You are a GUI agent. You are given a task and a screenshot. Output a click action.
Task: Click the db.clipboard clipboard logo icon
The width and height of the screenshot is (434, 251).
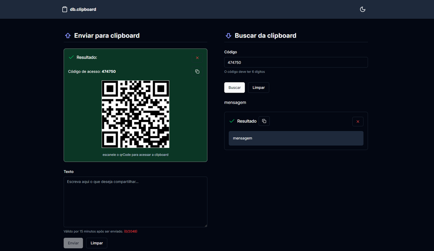pyautogui.click(x=65, y=9)
